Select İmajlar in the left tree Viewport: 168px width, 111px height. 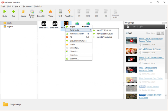pos(19,23)
